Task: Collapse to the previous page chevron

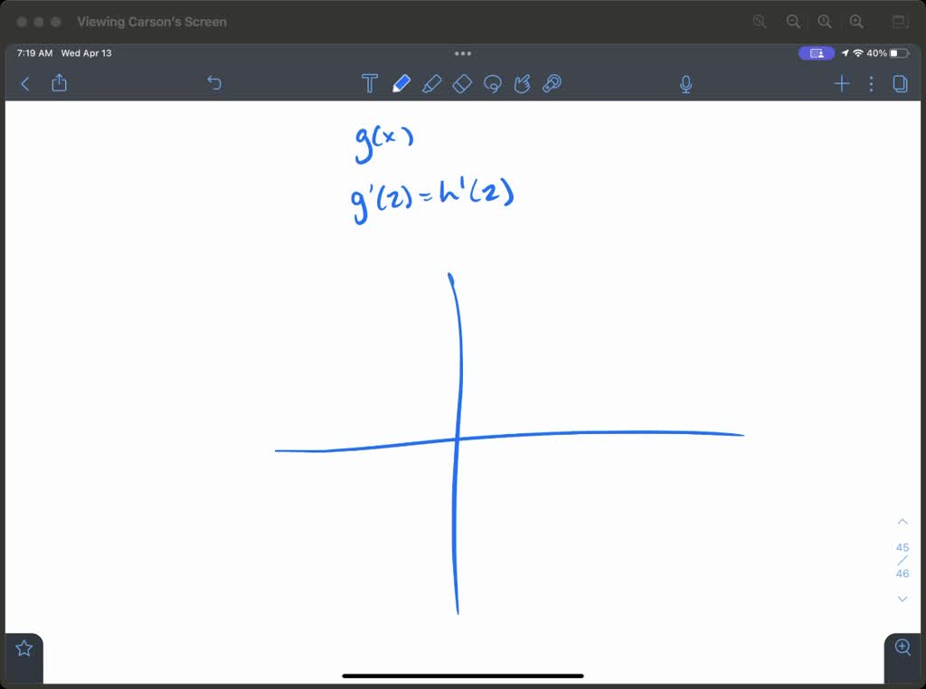Action: click(x=902, y=521)
